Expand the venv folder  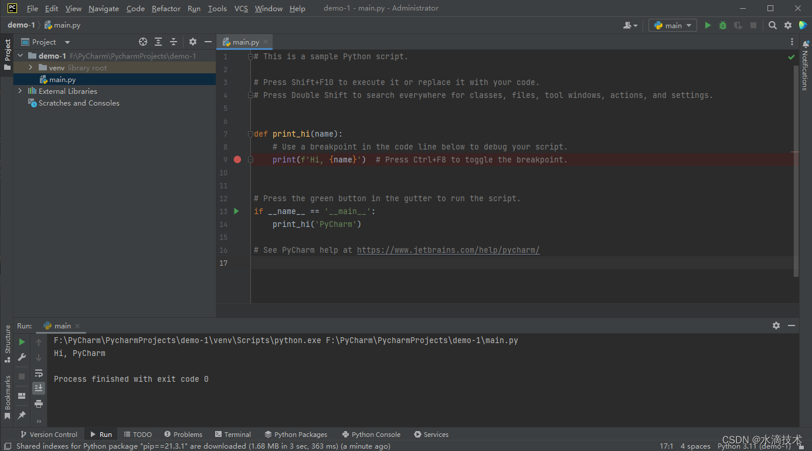pos(30,67)
